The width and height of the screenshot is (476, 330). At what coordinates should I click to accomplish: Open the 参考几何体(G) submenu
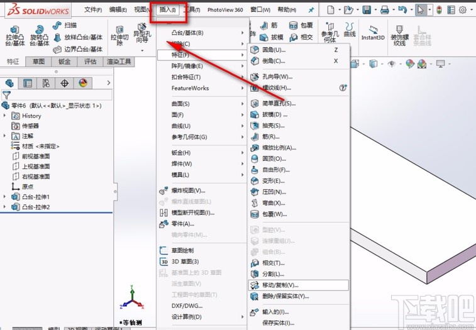click(202, 137)
